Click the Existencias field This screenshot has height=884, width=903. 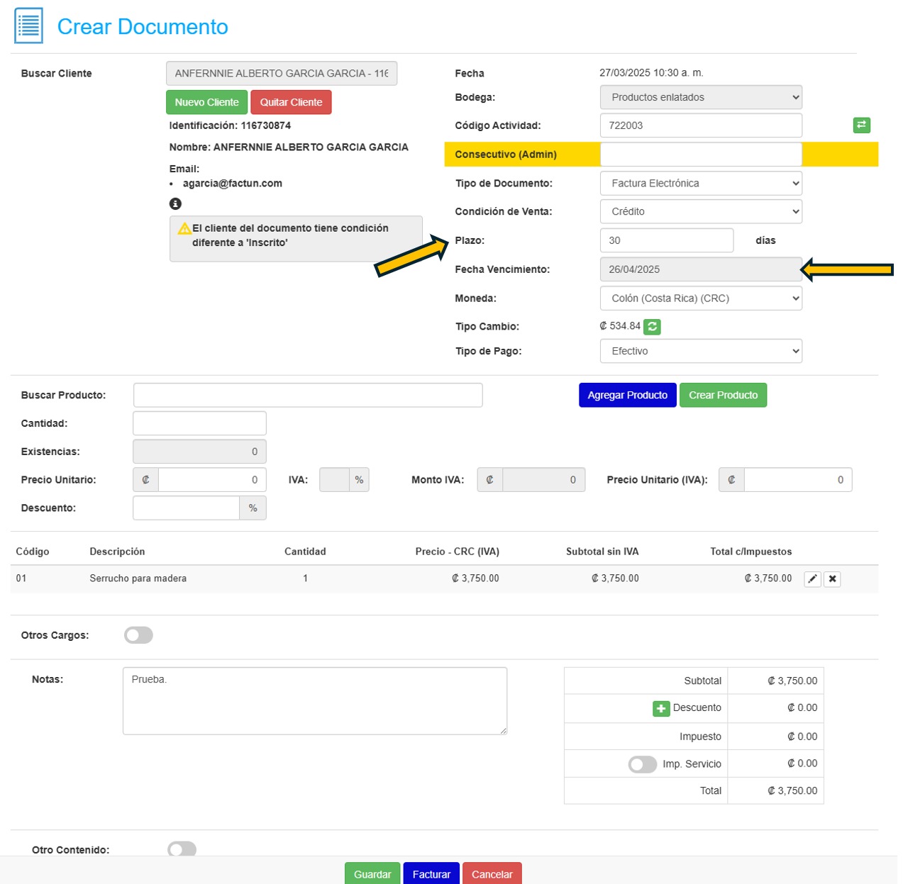199,452
